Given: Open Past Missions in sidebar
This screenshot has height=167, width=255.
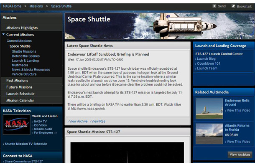Looking at the screenshot, I should (x=17, y=81).
